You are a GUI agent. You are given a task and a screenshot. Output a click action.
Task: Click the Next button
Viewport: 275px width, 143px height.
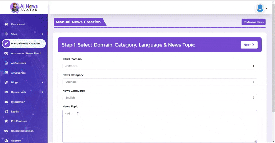click(x=249, y=45)
